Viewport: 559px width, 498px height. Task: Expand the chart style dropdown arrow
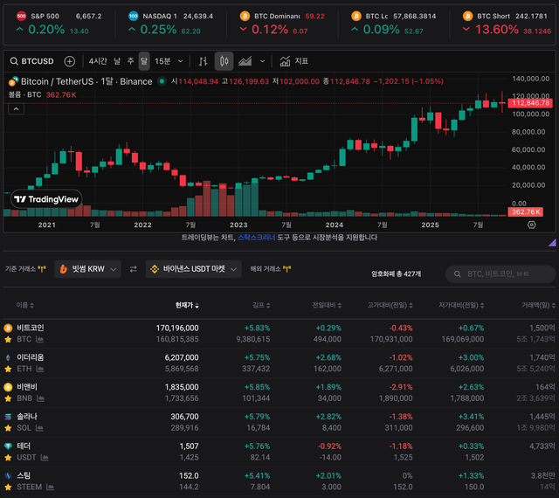pyautogui.click(x=262, y=61)
